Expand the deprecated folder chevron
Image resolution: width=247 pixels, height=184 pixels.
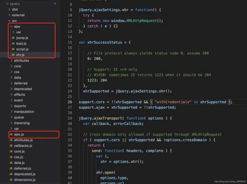11,89
